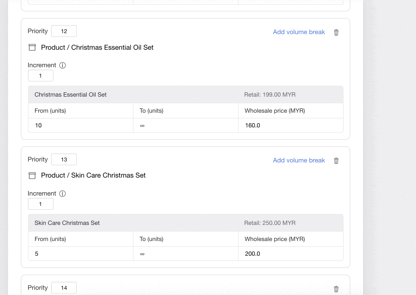Edit From units value 5
Image resolution: width=416 pixels, height=295 pixels.
80,254
